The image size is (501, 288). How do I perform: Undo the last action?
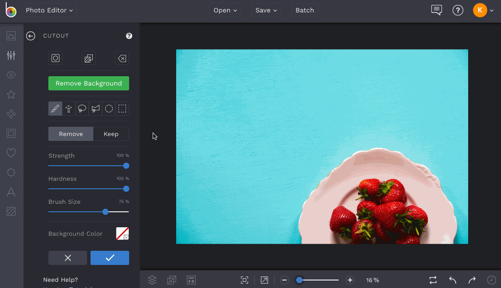(x=453, y=280)
